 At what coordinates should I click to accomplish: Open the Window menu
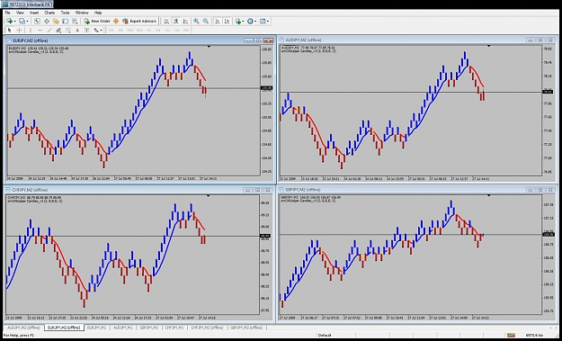[82, 13]
